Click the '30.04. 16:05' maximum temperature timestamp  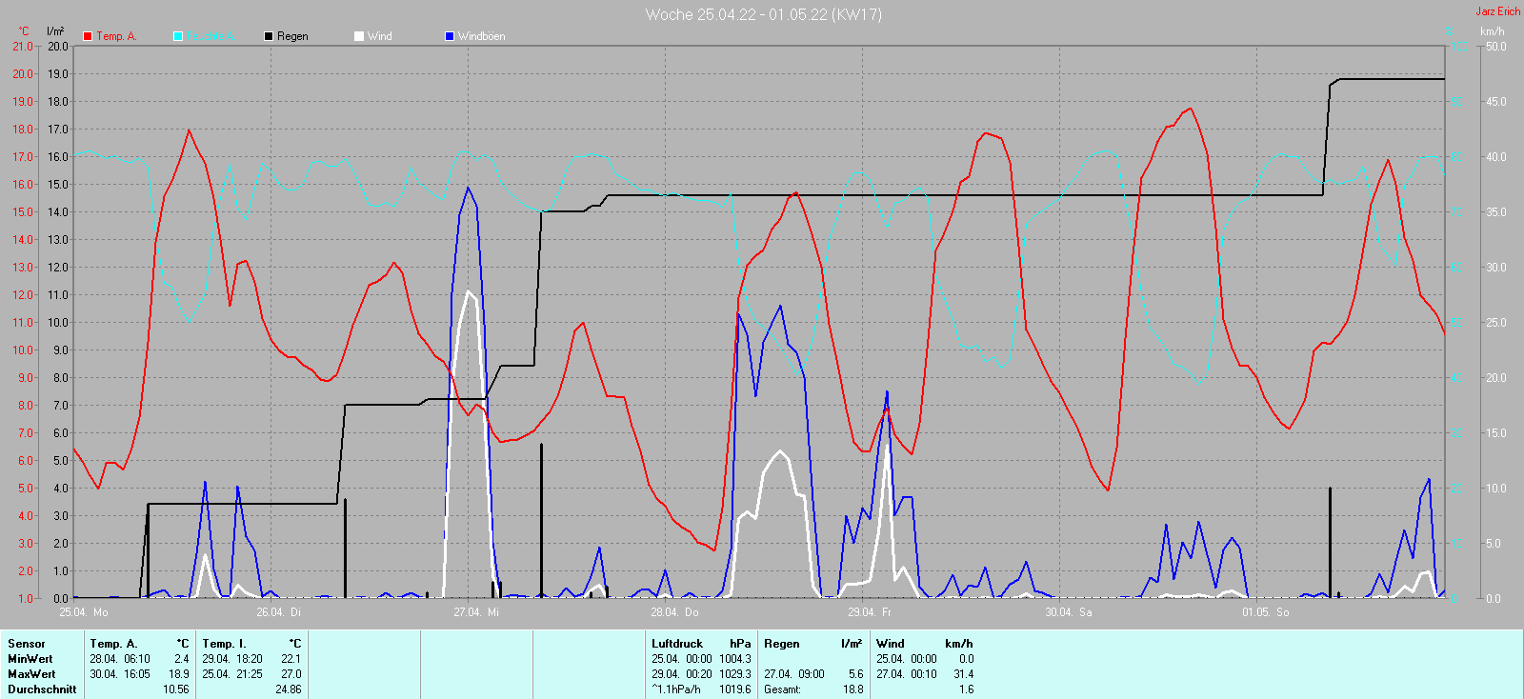click(x=120, y=674)
